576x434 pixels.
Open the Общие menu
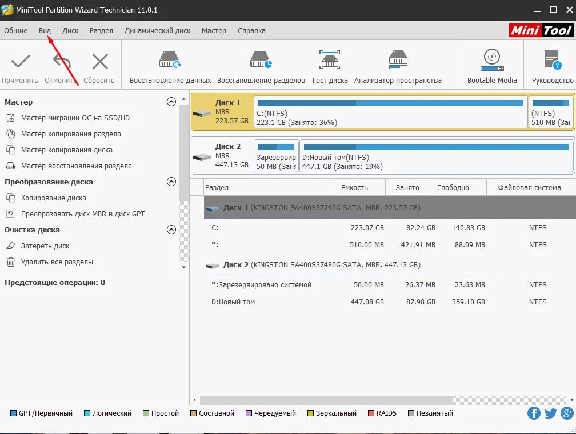[16, 30]
